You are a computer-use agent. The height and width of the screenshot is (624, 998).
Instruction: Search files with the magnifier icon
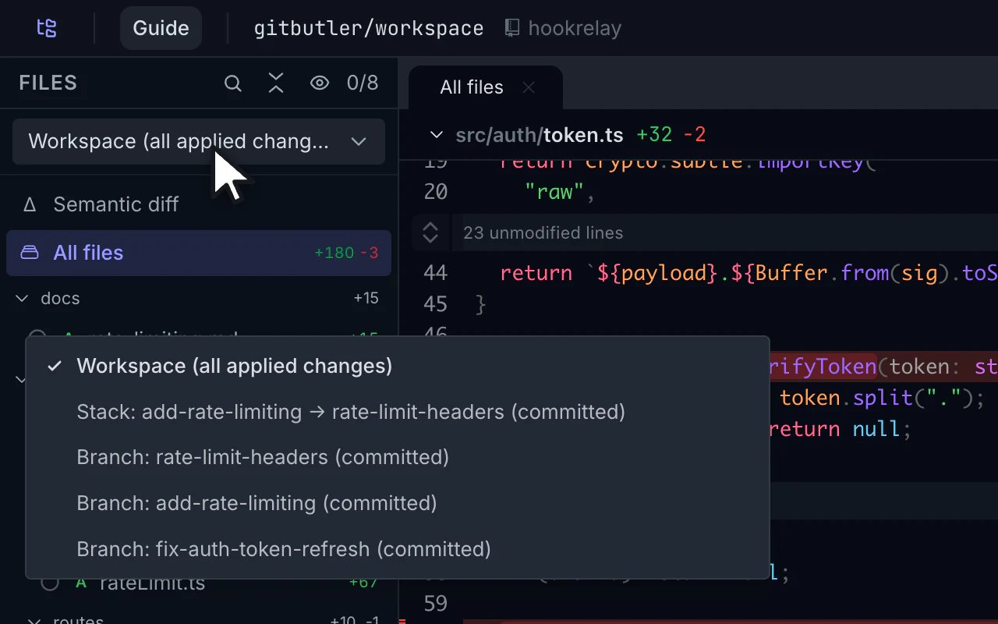[232, 83]
